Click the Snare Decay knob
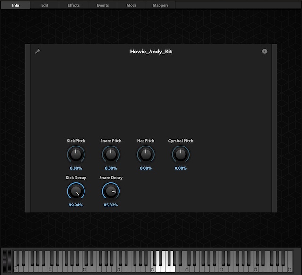 [x=111, y=191]
